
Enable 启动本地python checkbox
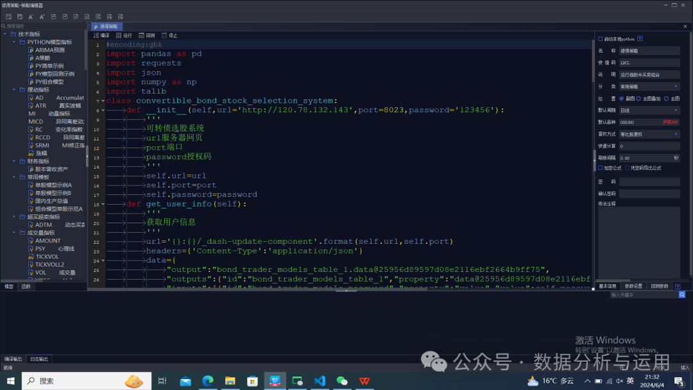click(x=601, y=39)
